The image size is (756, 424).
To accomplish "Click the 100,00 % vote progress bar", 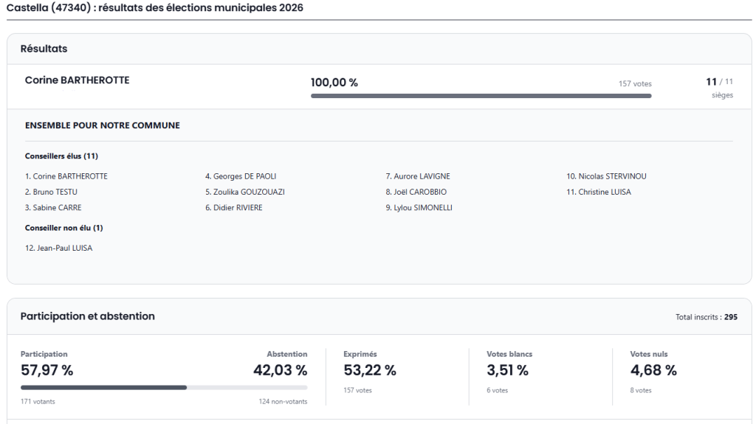I will click(x=481, y=96).
